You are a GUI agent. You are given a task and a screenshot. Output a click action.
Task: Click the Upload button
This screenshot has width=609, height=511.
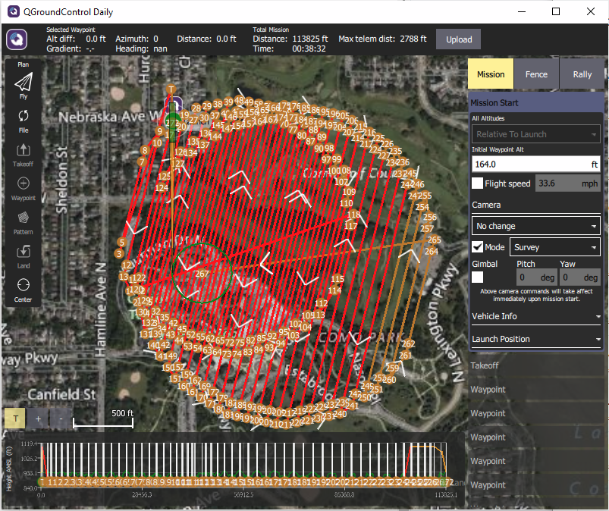459,39
